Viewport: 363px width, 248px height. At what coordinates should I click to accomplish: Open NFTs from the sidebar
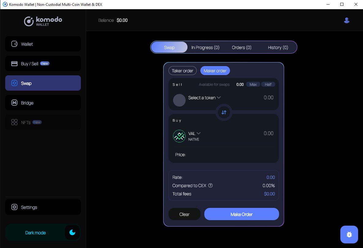coord(43,122)
